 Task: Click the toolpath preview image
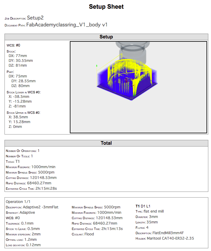[138, 87]
